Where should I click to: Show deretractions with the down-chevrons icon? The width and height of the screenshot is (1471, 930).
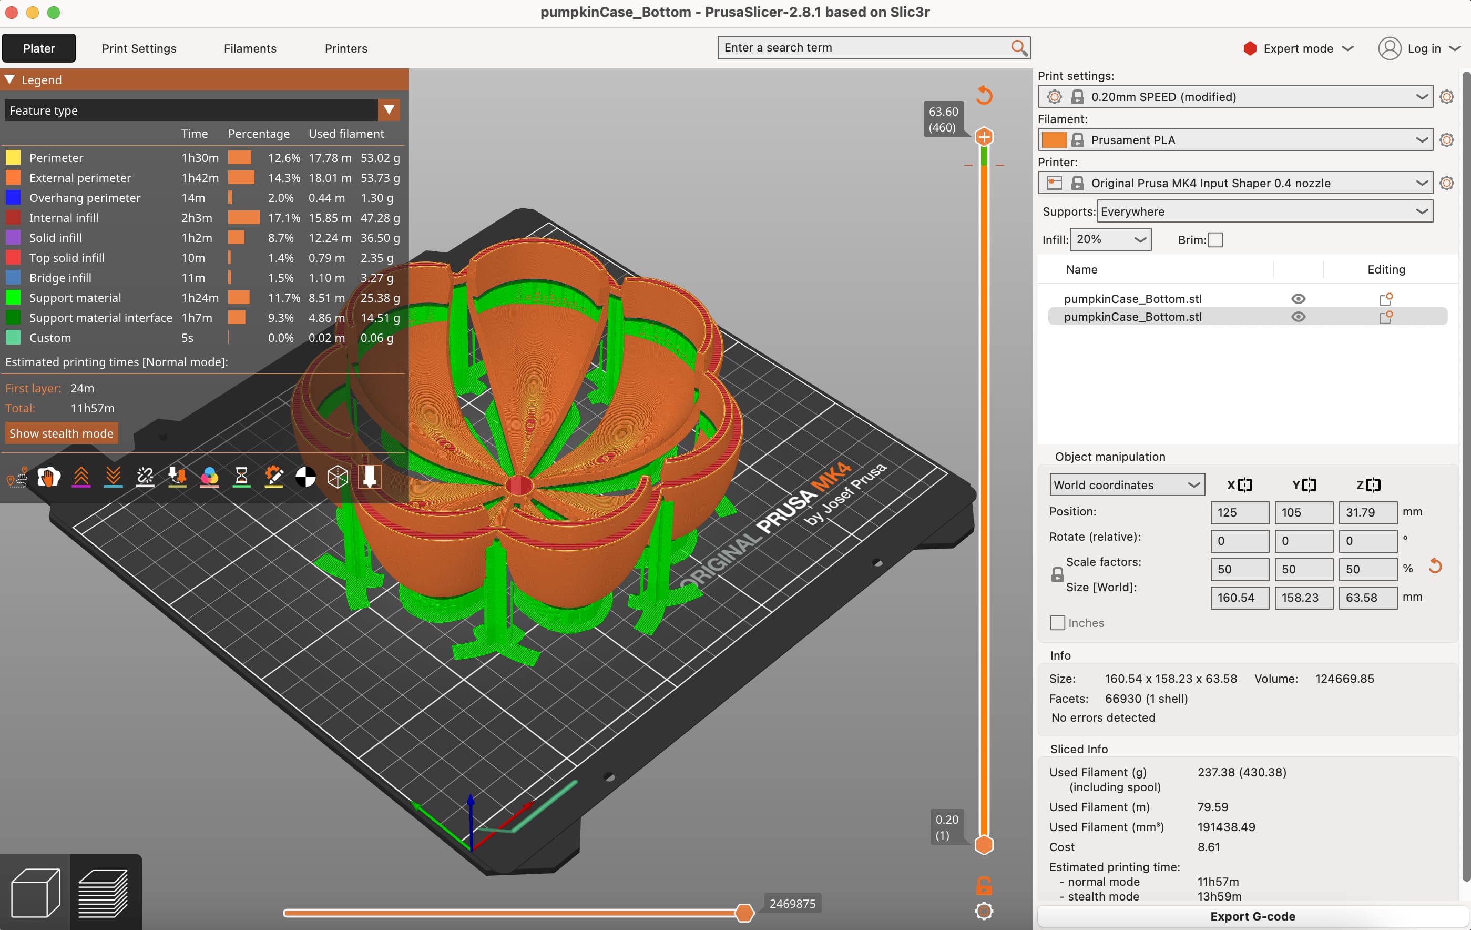tap(113, 477)
